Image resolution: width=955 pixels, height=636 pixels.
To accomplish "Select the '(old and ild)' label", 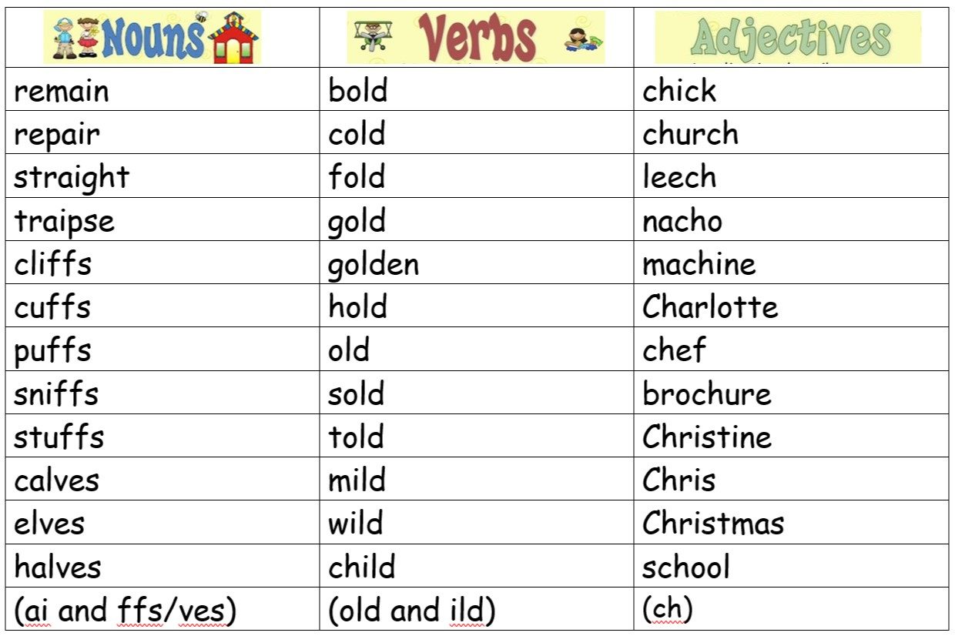I will [411, 611].
